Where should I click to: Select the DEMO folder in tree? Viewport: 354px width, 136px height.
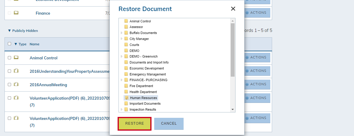click(x=134, y=51)
